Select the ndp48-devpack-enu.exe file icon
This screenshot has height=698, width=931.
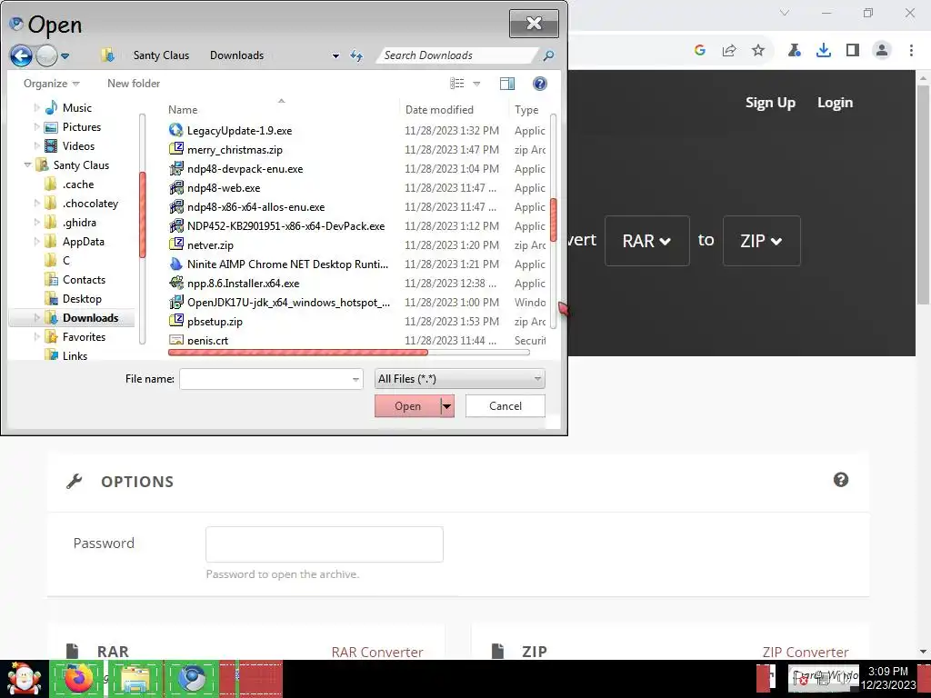(176, 168)
